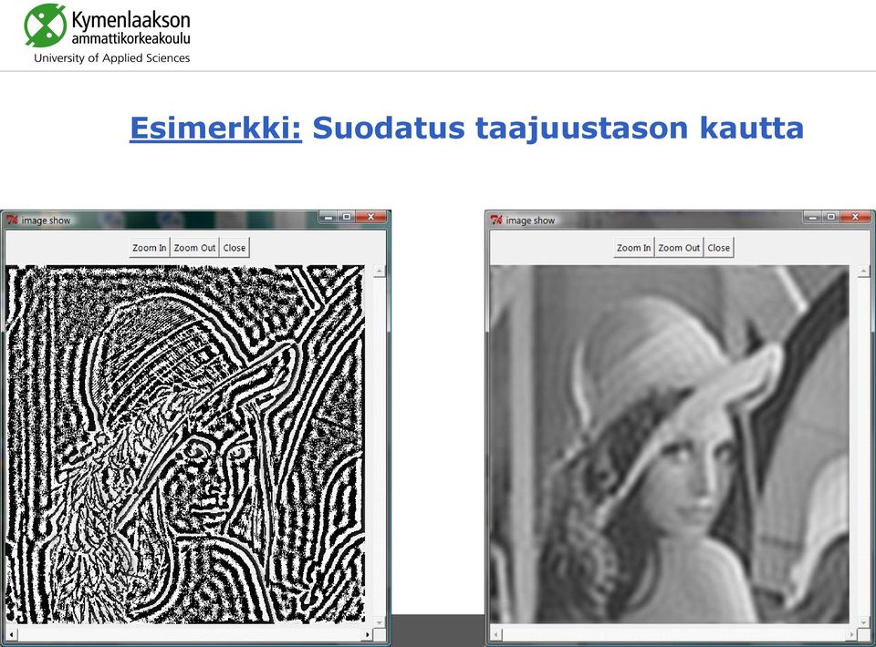Click Zoom Out in right image window
The image size is (876, 647).
[x=679, y=248]
